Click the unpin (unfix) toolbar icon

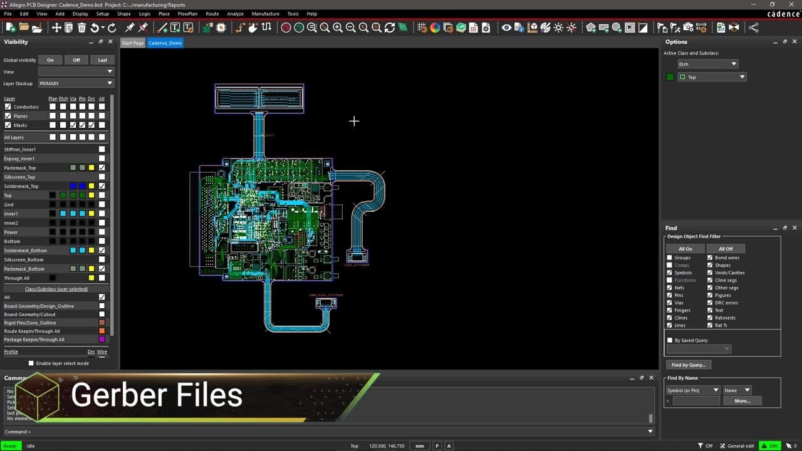[x=143, y=28]
